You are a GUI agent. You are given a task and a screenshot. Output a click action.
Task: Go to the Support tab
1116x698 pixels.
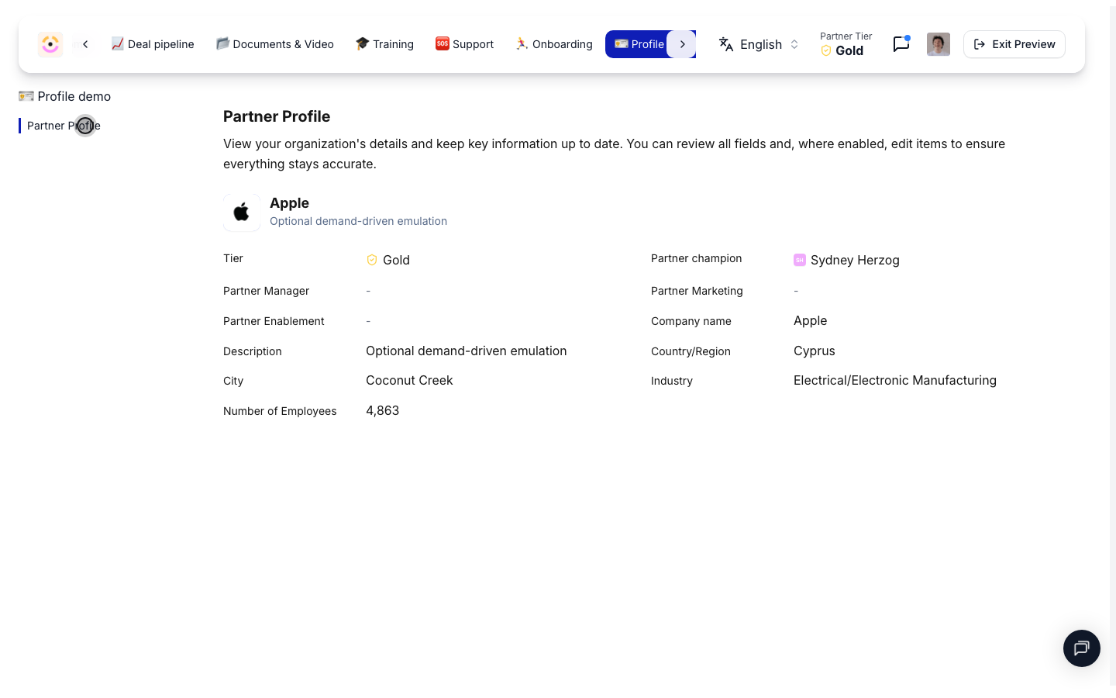click(x=465, y=44)
